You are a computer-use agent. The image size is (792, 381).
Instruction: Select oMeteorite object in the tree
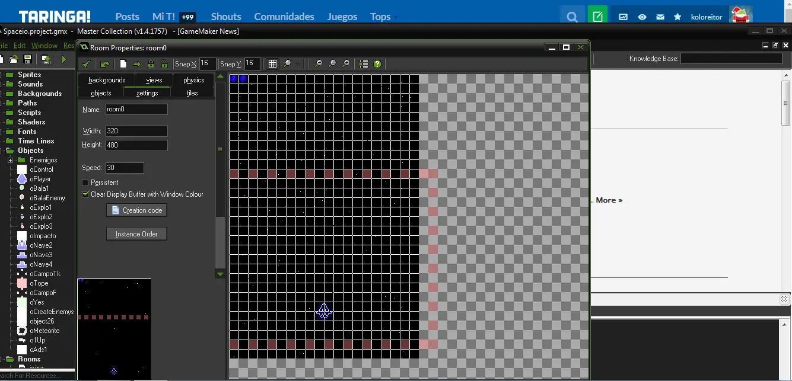(44, 331)
